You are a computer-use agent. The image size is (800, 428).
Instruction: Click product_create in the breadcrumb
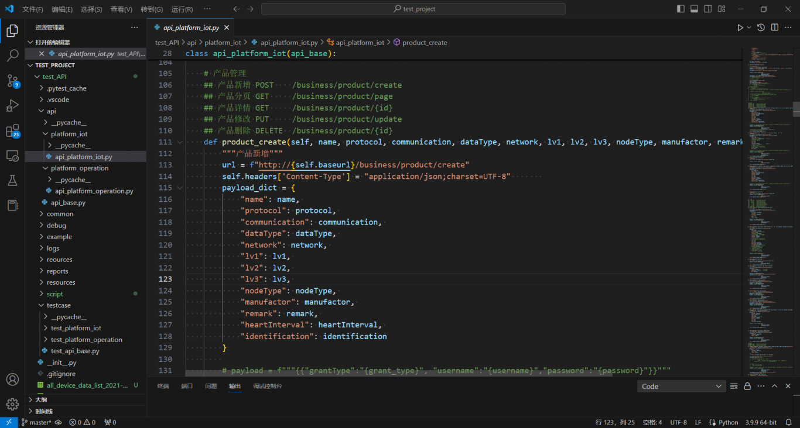tap(425, 43)
